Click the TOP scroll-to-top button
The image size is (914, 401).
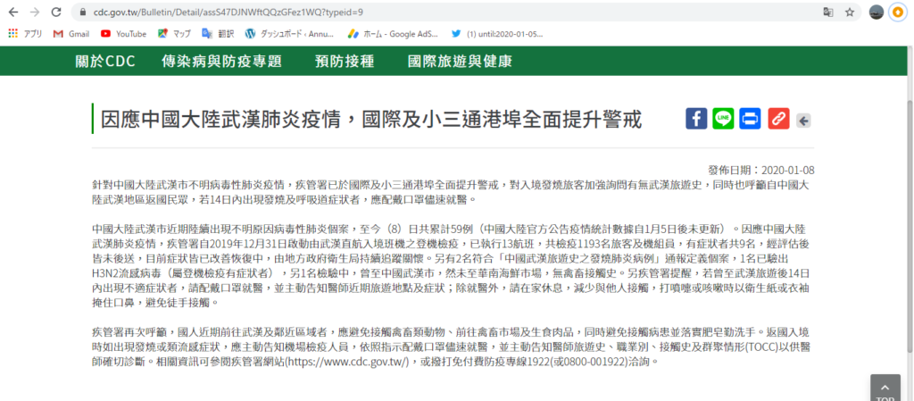884,388
